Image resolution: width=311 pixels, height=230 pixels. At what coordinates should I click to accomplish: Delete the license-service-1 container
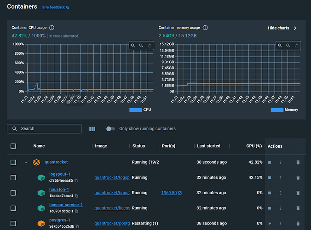(298, 208)
